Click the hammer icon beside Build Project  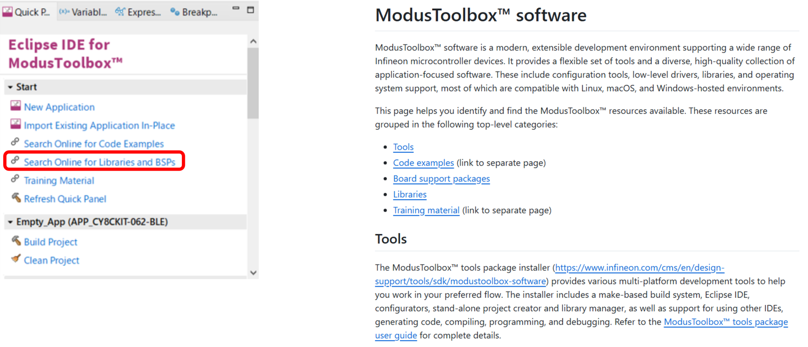click(x=16, y=240)
